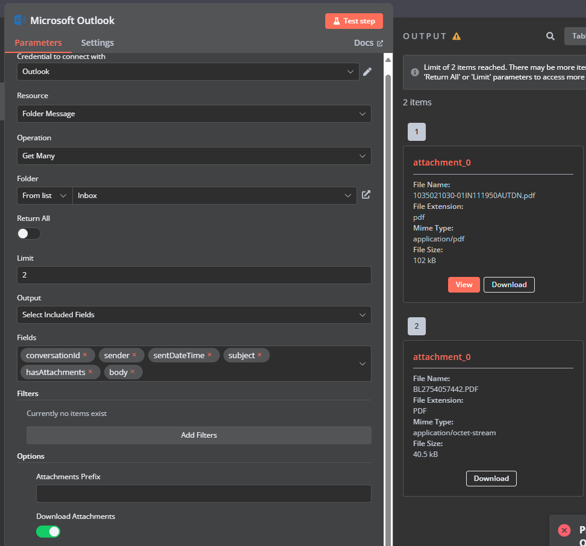
Task: Click the Microsoft Outlook node icon
Action: coord(20,20)
